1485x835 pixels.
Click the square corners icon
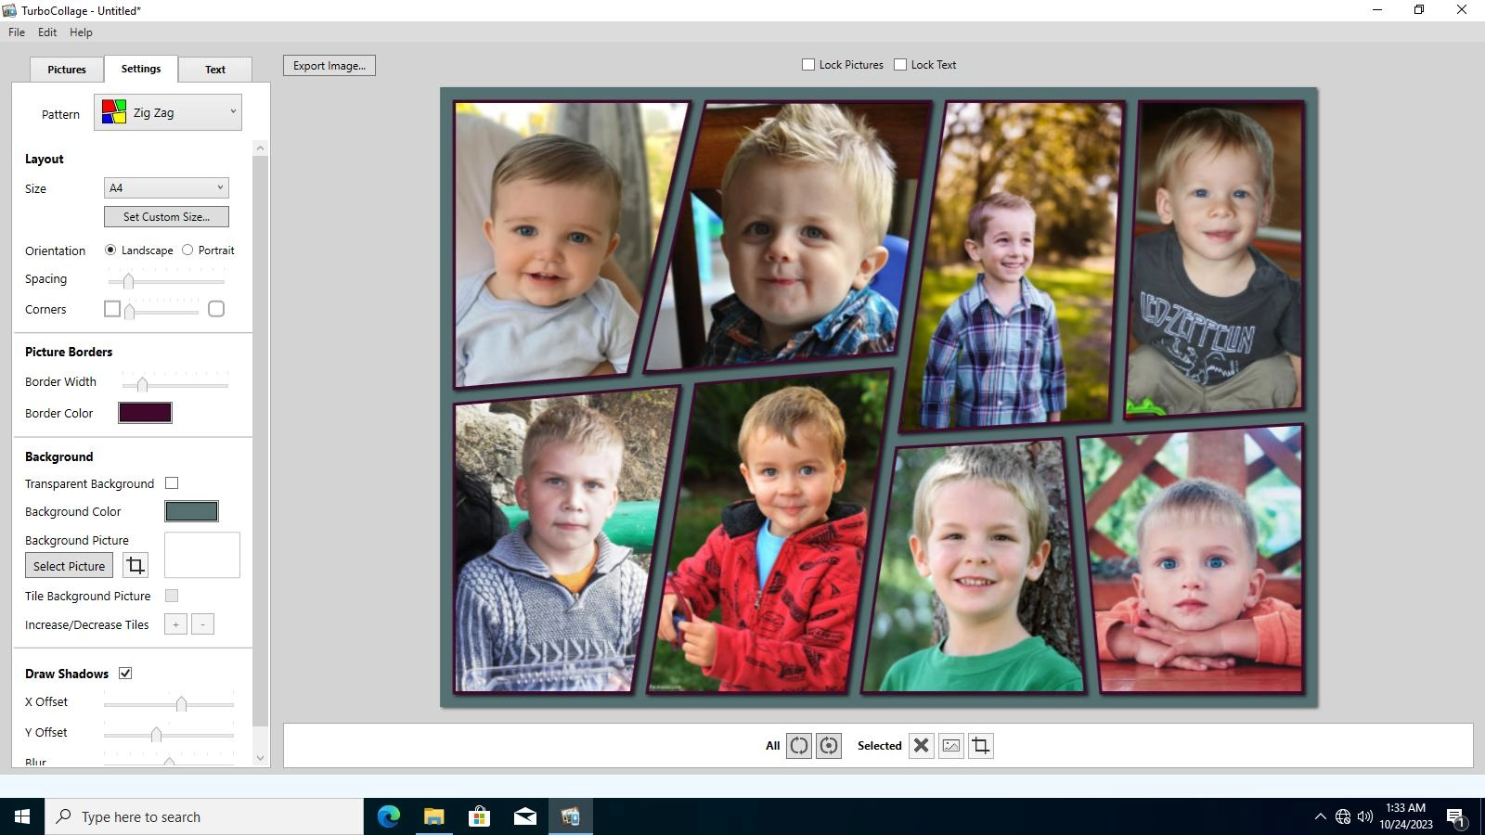click(112, 309)
